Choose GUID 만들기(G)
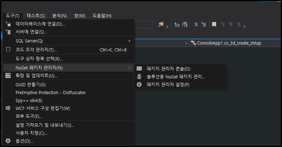 [x=68, y=85]
